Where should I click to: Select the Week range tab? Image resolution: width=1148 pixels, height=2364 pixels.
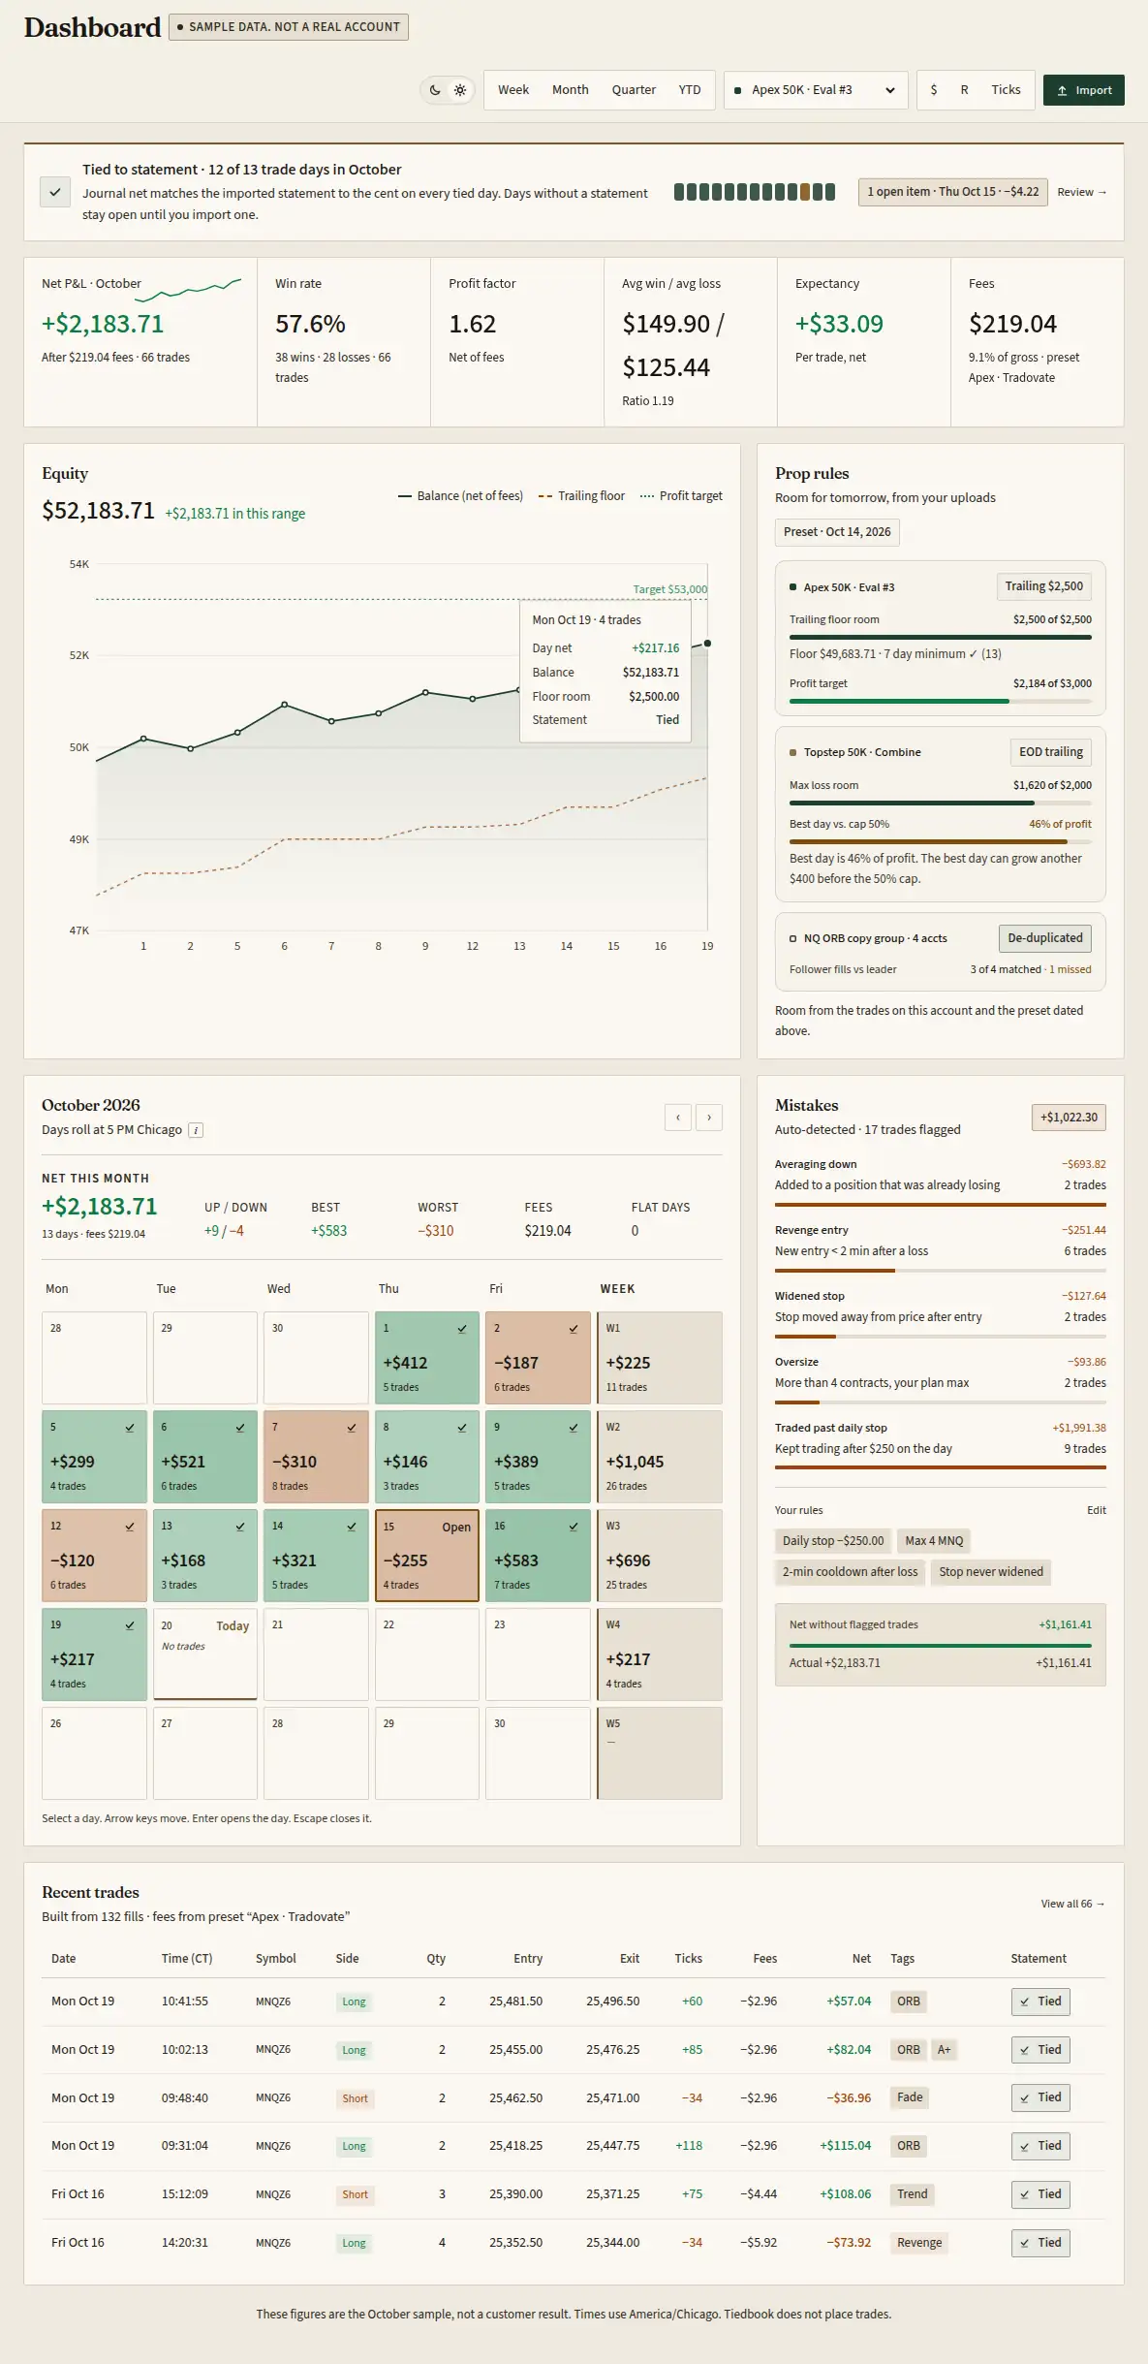click(x=513, y=90)
